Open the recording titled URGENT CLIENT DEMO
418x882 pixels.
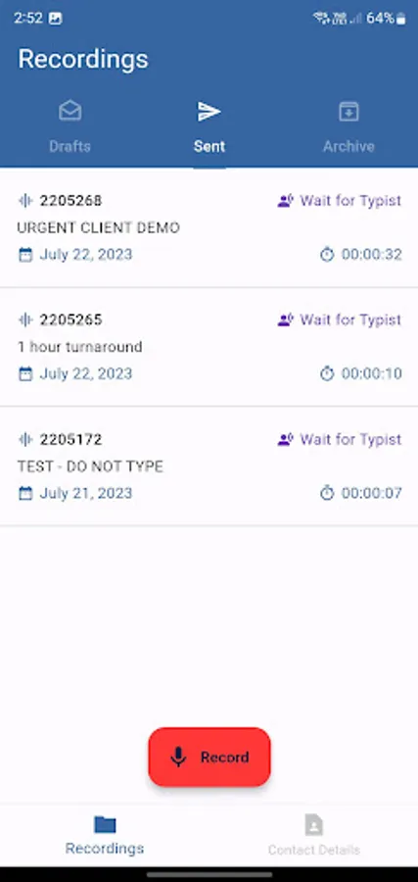209,227
